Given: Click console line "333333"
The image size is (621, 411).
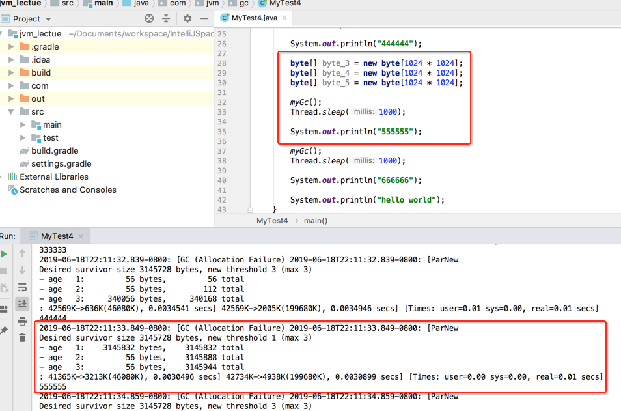Looking at the screenshot, I should click(x=53, y=250).
